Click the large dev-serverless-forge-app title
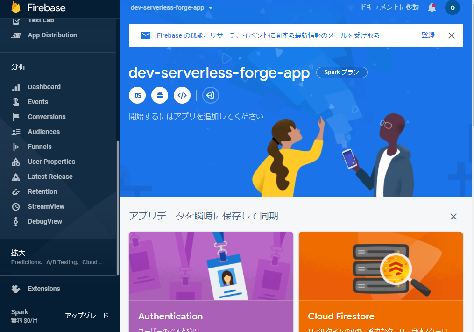The height and width of the screenshot is (332, 474). (219, 72)
